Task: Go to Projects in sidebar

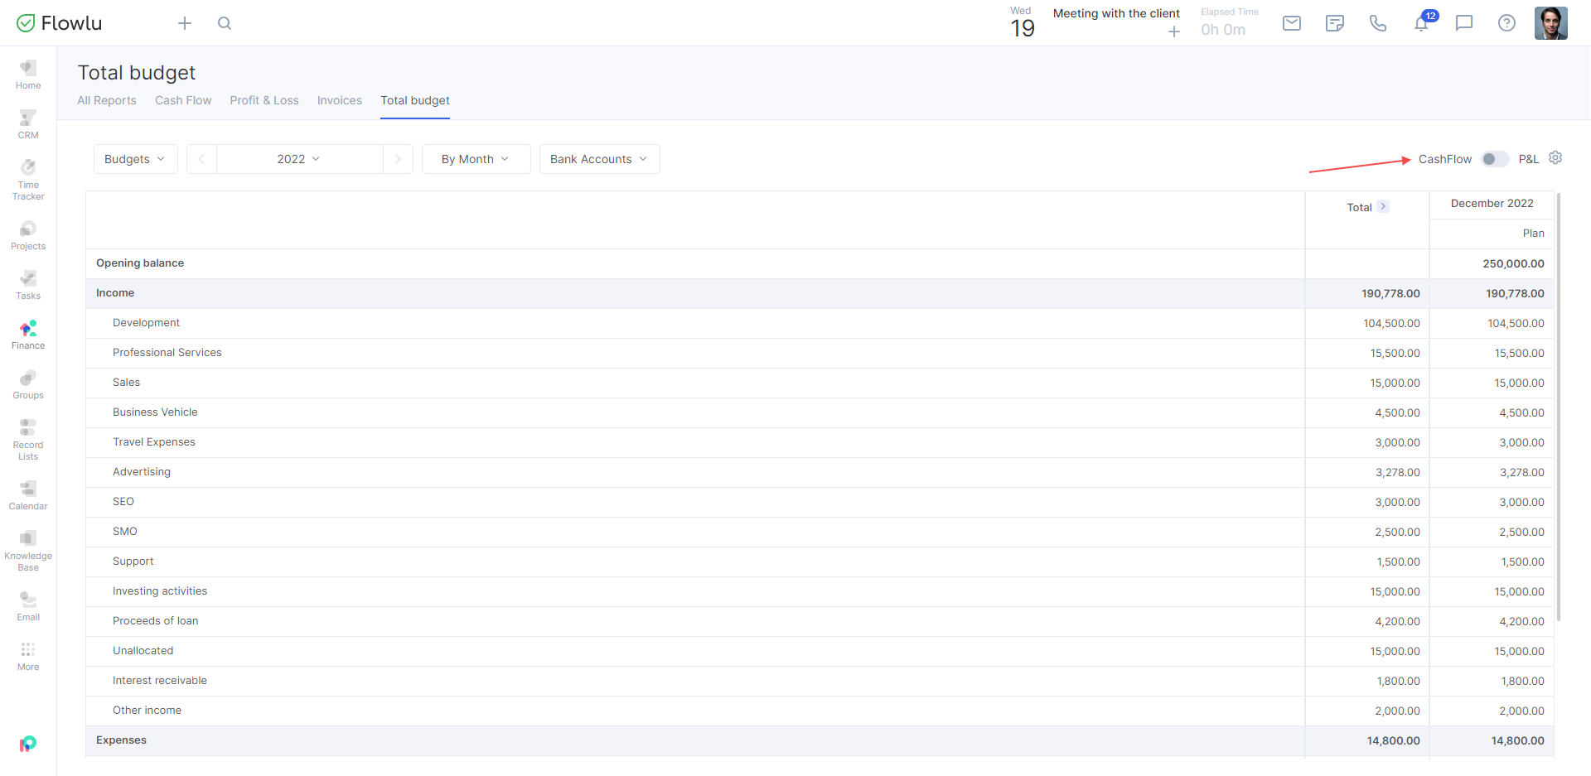Action: [28, 235]
